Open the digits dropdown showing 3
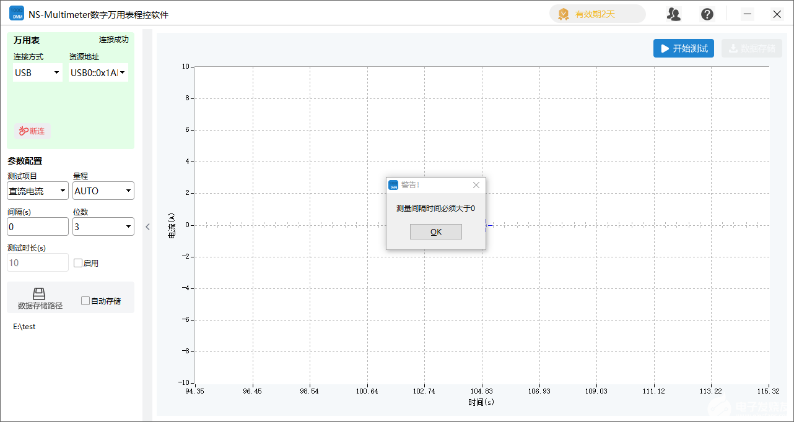Image resolution: width=794 pixels, height=422 pixels. [103, 227]
